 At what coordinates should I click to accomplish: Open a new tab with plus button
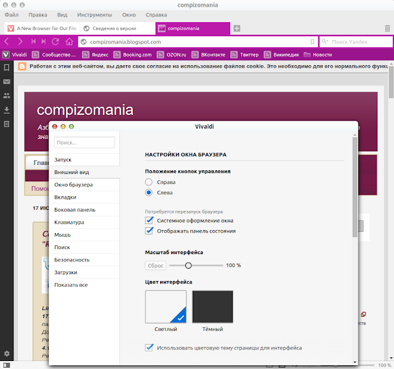coord(236,28)
